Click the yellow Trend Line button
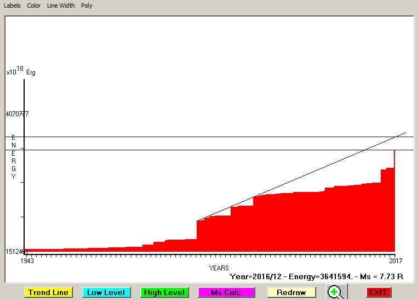Screen dimensions: 418x300 48,292
